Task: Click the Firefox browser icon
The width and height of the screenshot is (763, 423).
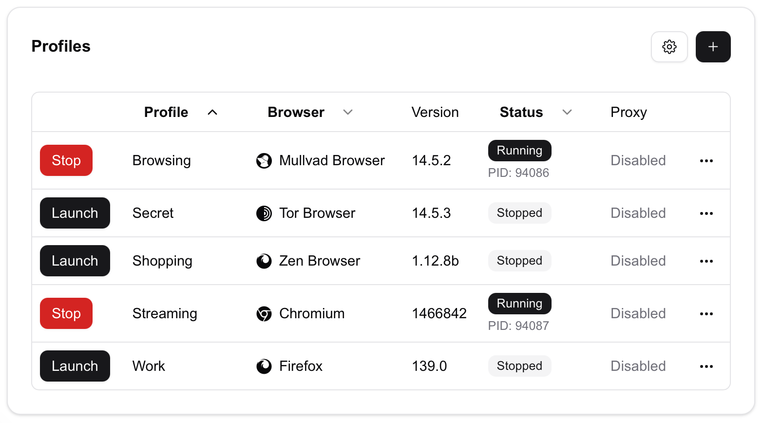Action: point(264,366)
